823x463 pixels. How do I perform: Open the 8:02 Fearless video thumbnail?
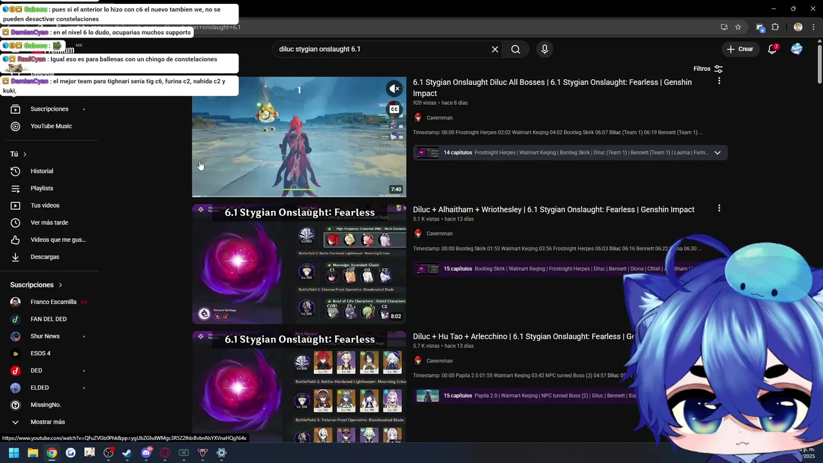tap(299, 264)
